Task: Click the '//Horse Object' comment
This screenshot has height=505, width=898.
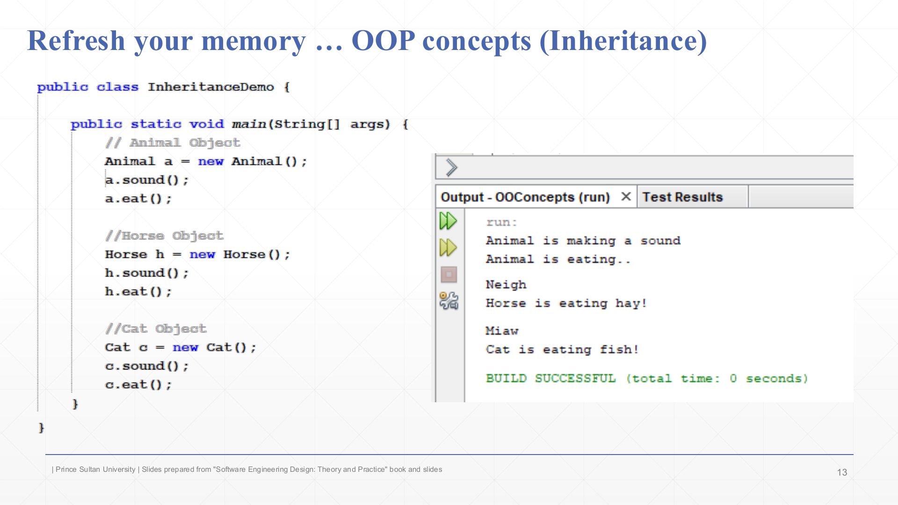Action: coord(164,236)
